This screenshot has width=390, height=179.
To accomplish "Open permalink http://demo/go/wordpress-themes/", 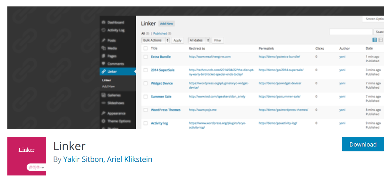I will pyautogui.click(x=284, y=110).
